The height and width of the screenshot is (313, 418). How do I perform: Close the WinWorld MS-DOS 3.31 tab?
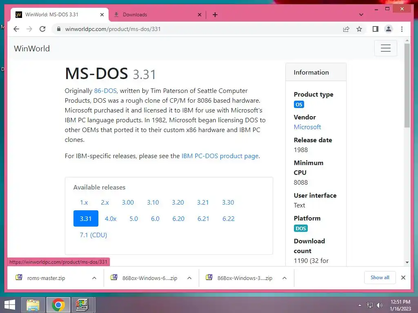(x=102, y=15)
